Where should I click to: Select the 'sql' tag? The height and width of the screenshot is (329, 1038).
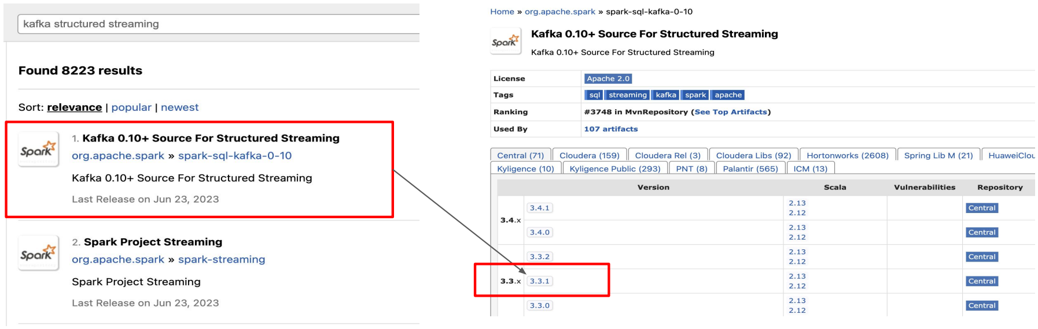point(594,95)
